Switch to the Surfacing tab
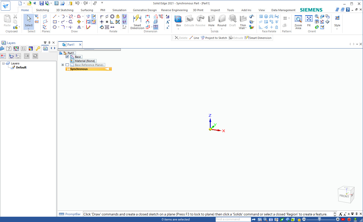This screenshot has width=363, height=222. pyautogui.click(x=87, y=10)
